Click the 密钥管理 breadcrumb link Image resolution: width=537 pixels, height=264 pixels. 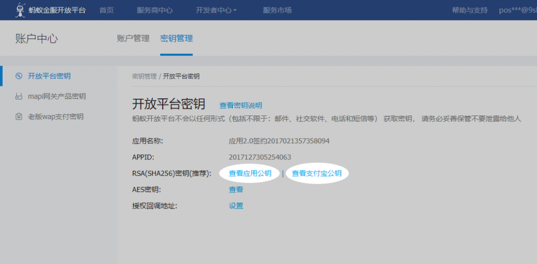144,76
